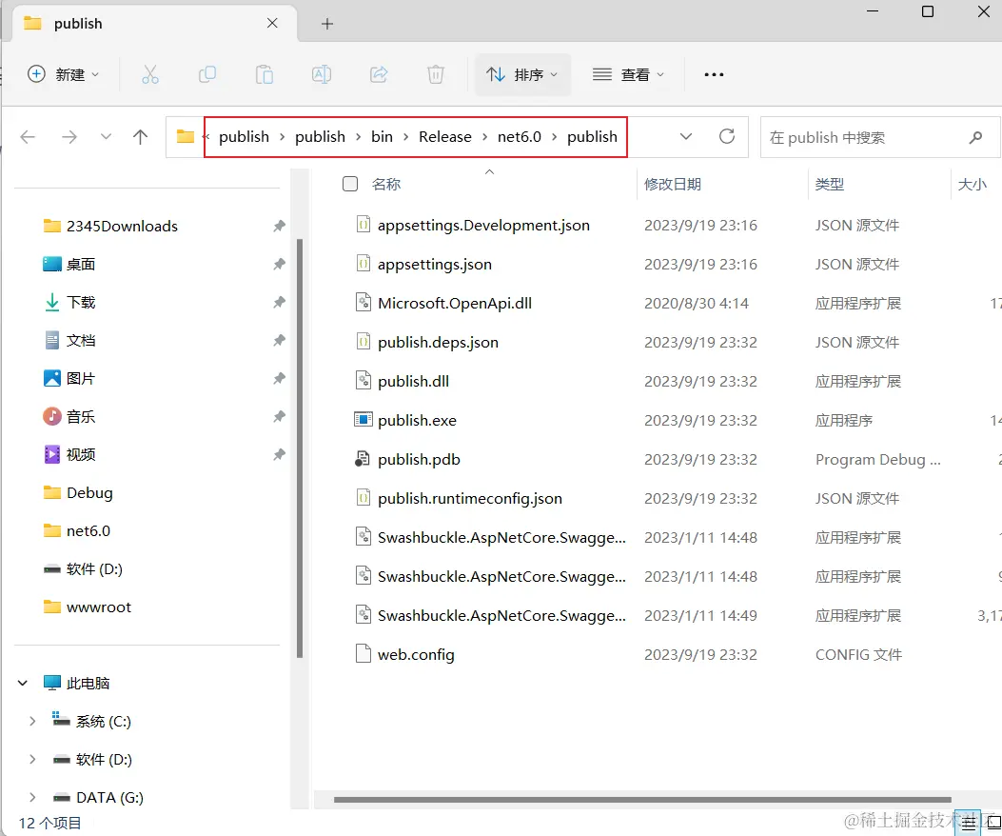This screenshot has width=1002, height=836.
Task: Click the 软件 (D:) pinned sidebar item
Action: tap(94, 568)
